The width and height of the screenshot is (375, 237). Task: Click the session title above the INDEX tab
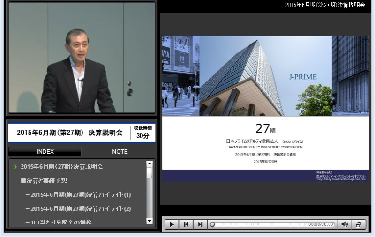click(69, 133)
